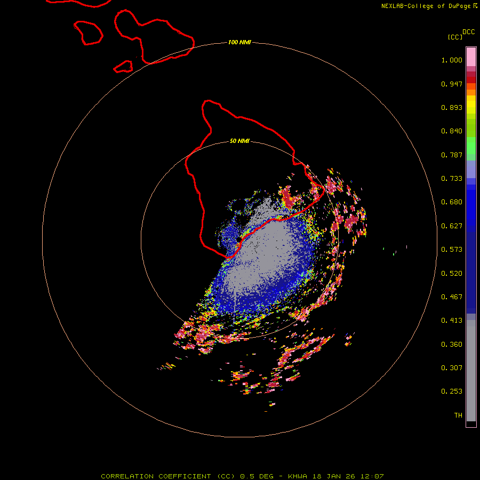
Task: Click the 100 NMI range ring label
Action: (x=239, y=42)
